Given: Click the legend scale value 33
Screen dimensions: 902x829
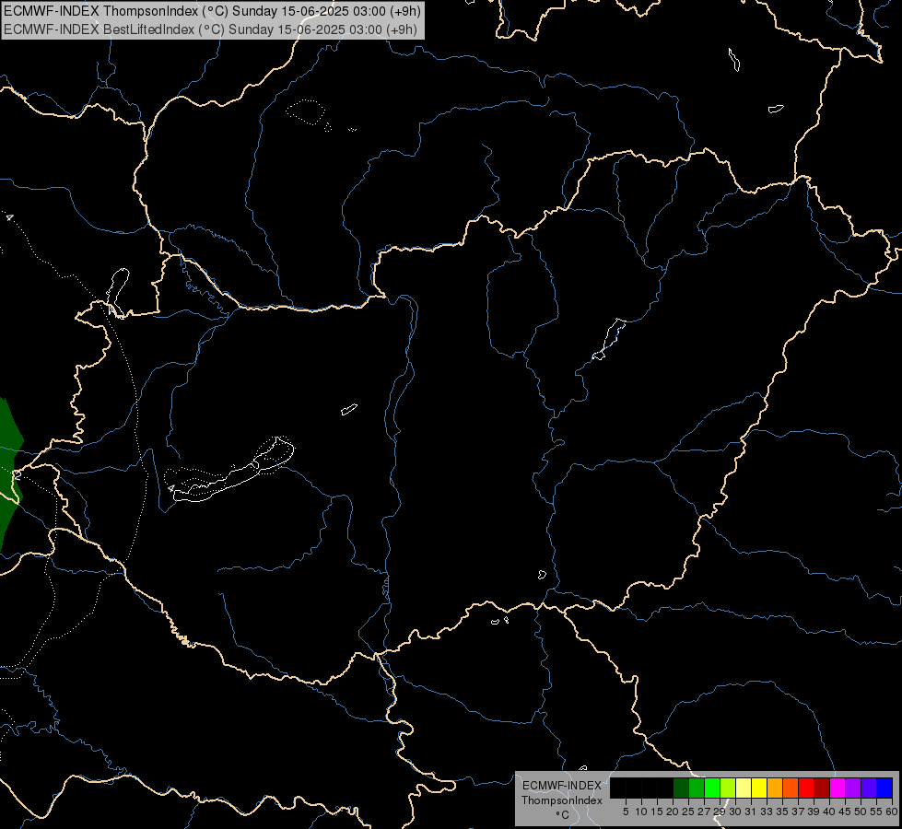Looking at the screenshot, I should (x=767, y=811).
